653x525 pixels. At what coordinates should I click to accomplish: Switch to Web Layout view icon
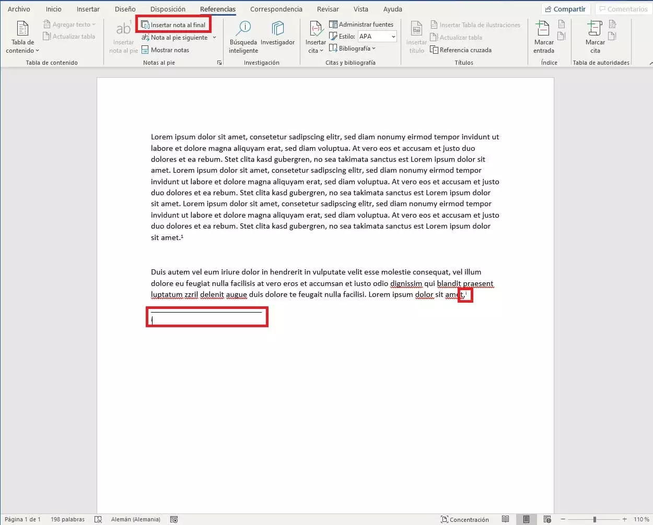tap(547, 519)
